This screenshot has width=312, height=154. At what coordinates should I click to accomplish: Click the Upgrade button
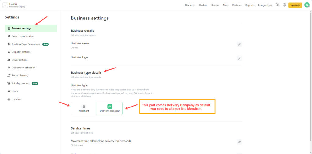[x=295, y=5]
